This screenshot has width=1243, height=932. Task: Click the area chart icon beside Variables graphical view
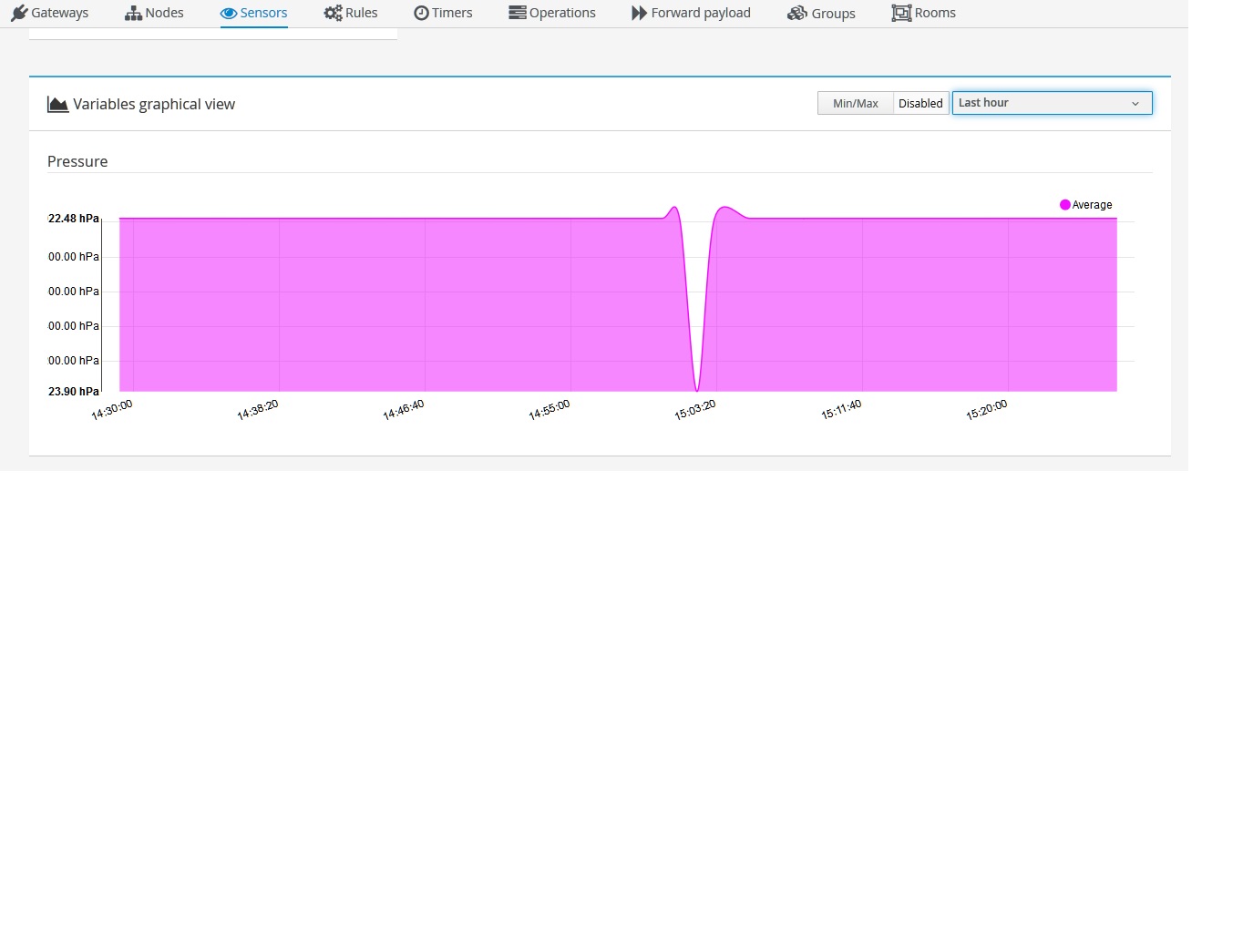click(x=57, y=104)
